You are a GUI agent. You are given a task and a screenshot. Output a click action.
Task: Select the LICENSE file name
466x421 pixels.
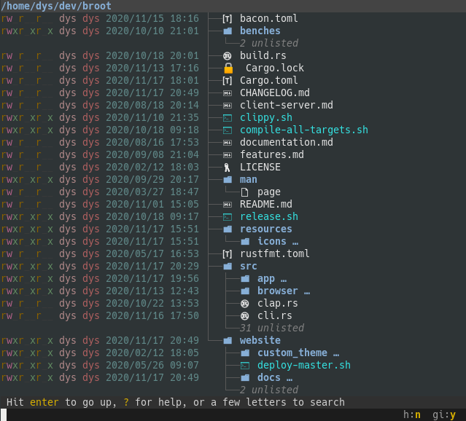click(260, 167)
